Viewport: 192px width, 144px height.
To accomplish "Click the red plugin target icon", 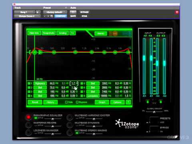I will 177,12.
